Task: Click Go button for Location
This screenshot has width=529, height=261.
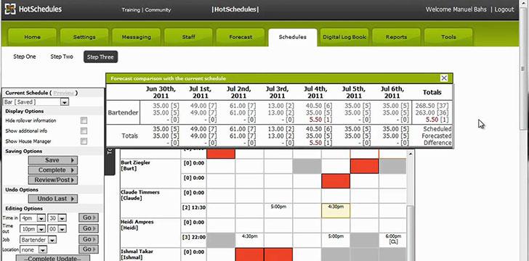Action: pyautogui.click(x=89, y=249)
